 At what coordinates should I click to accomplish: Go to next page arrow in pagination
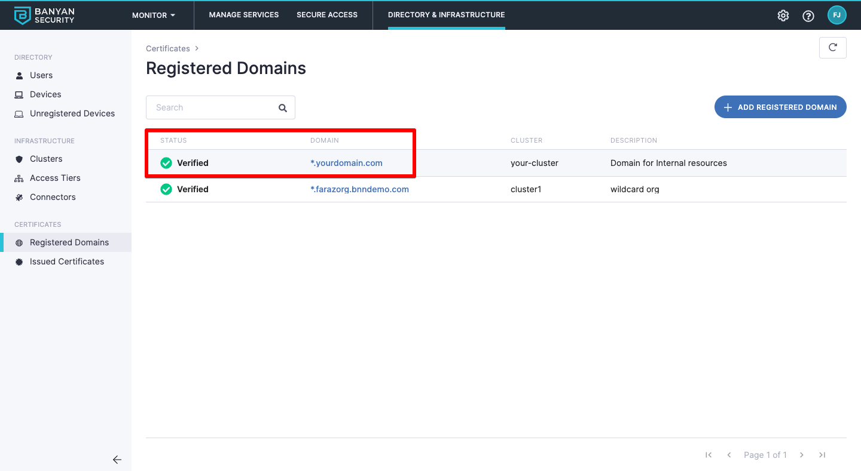[802, 455]
